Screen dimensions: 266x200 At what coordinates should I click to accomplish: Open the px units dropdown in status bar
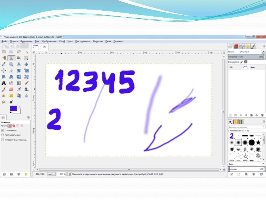pos(51,174)
